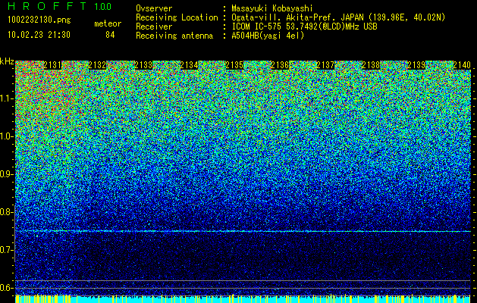This screenshot has height=303, width=477.
Task: Click the 2139 time marker
Action: [x=416, y=65]
